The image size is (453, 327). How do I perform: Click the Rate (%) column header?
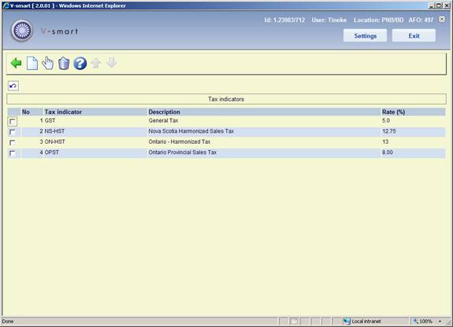(393, 112)
